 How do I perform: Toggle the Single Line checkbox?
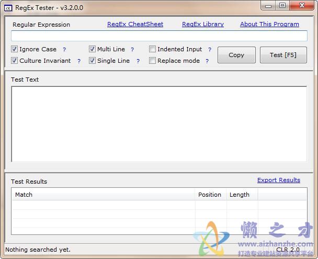point(92,61)
